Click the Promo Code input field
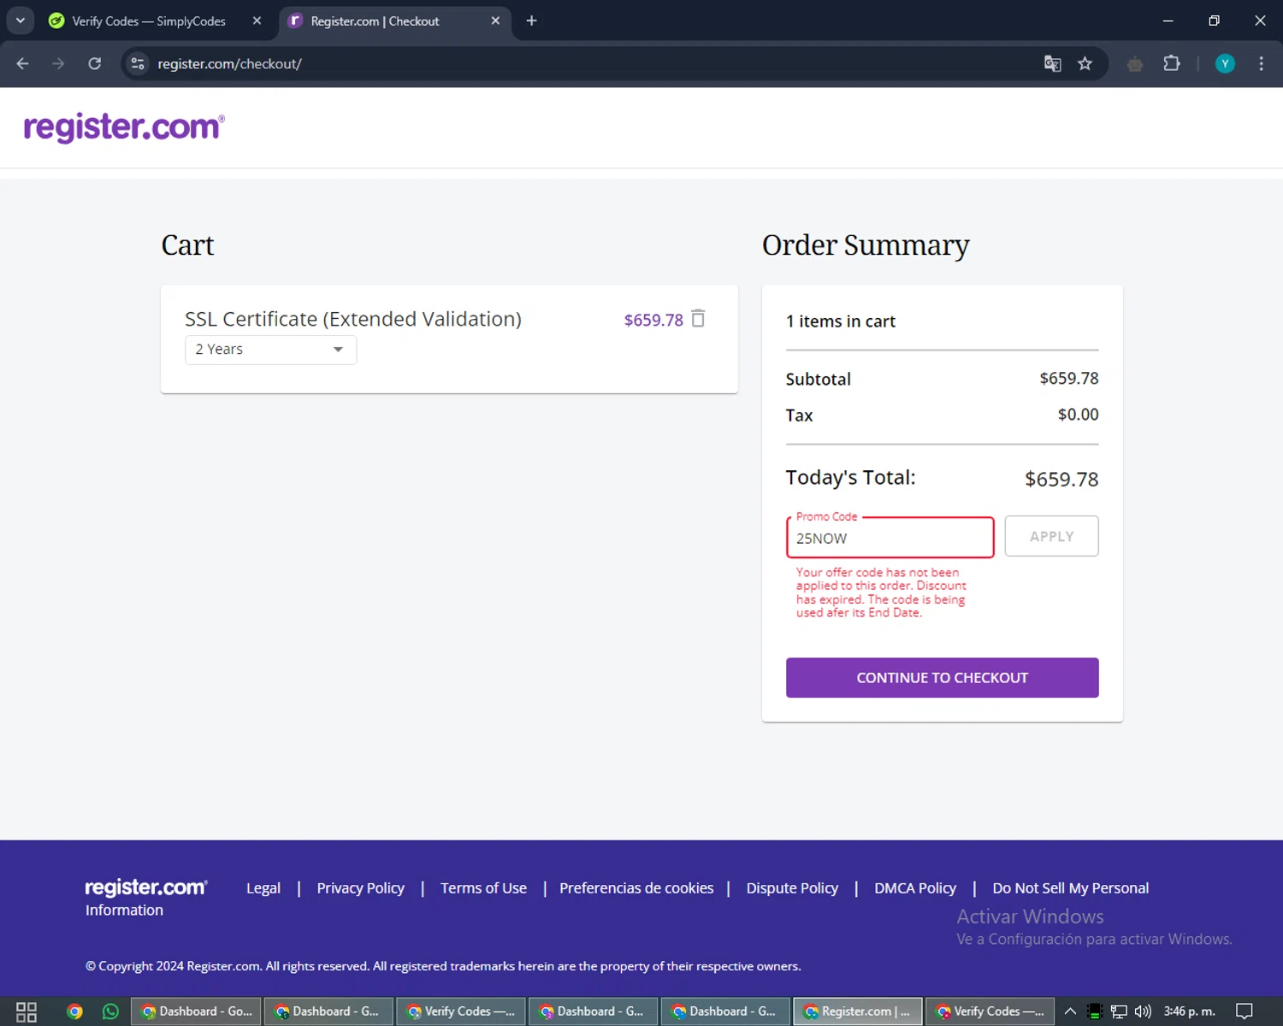 [x=890, y=537]
